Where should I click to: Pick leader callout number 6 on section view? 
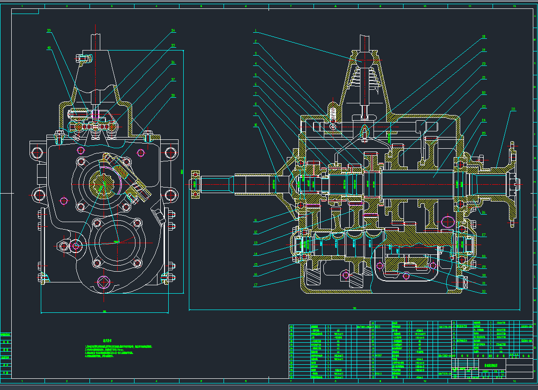click(255, 84)
